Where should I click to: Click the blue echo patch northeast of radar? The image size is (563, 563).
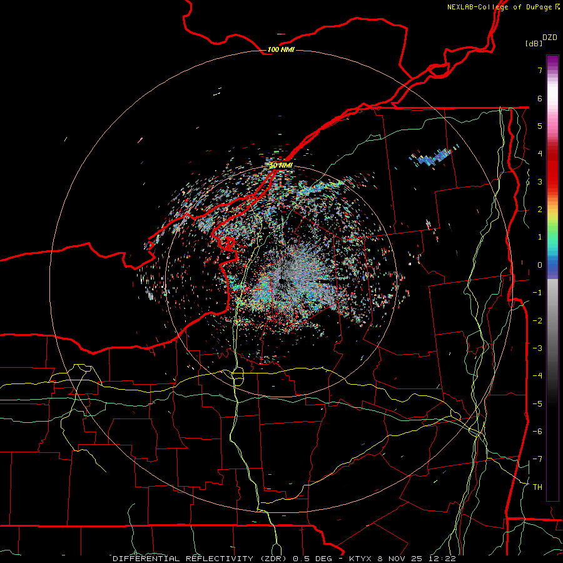tap(433, 157)
